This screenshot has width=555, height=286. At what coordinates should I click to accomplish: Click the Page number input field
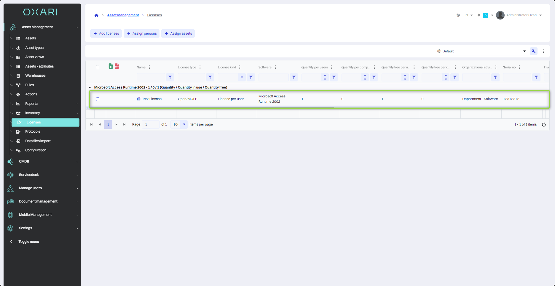[150, 125]
